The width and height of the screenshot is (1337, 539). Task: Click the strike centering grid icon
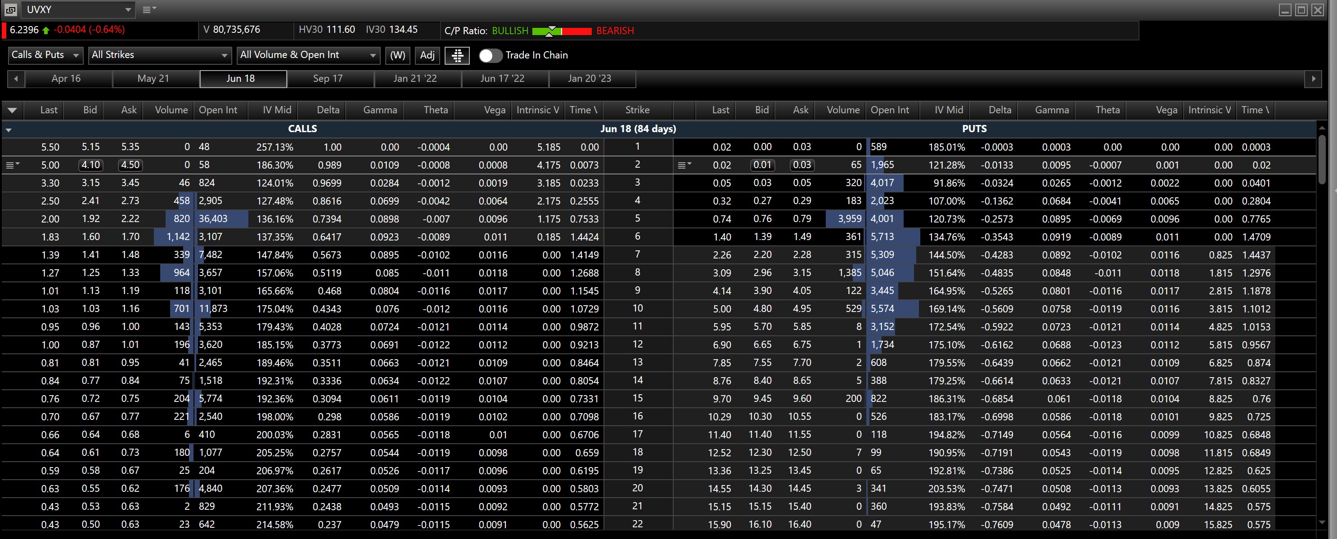point(457,55)
